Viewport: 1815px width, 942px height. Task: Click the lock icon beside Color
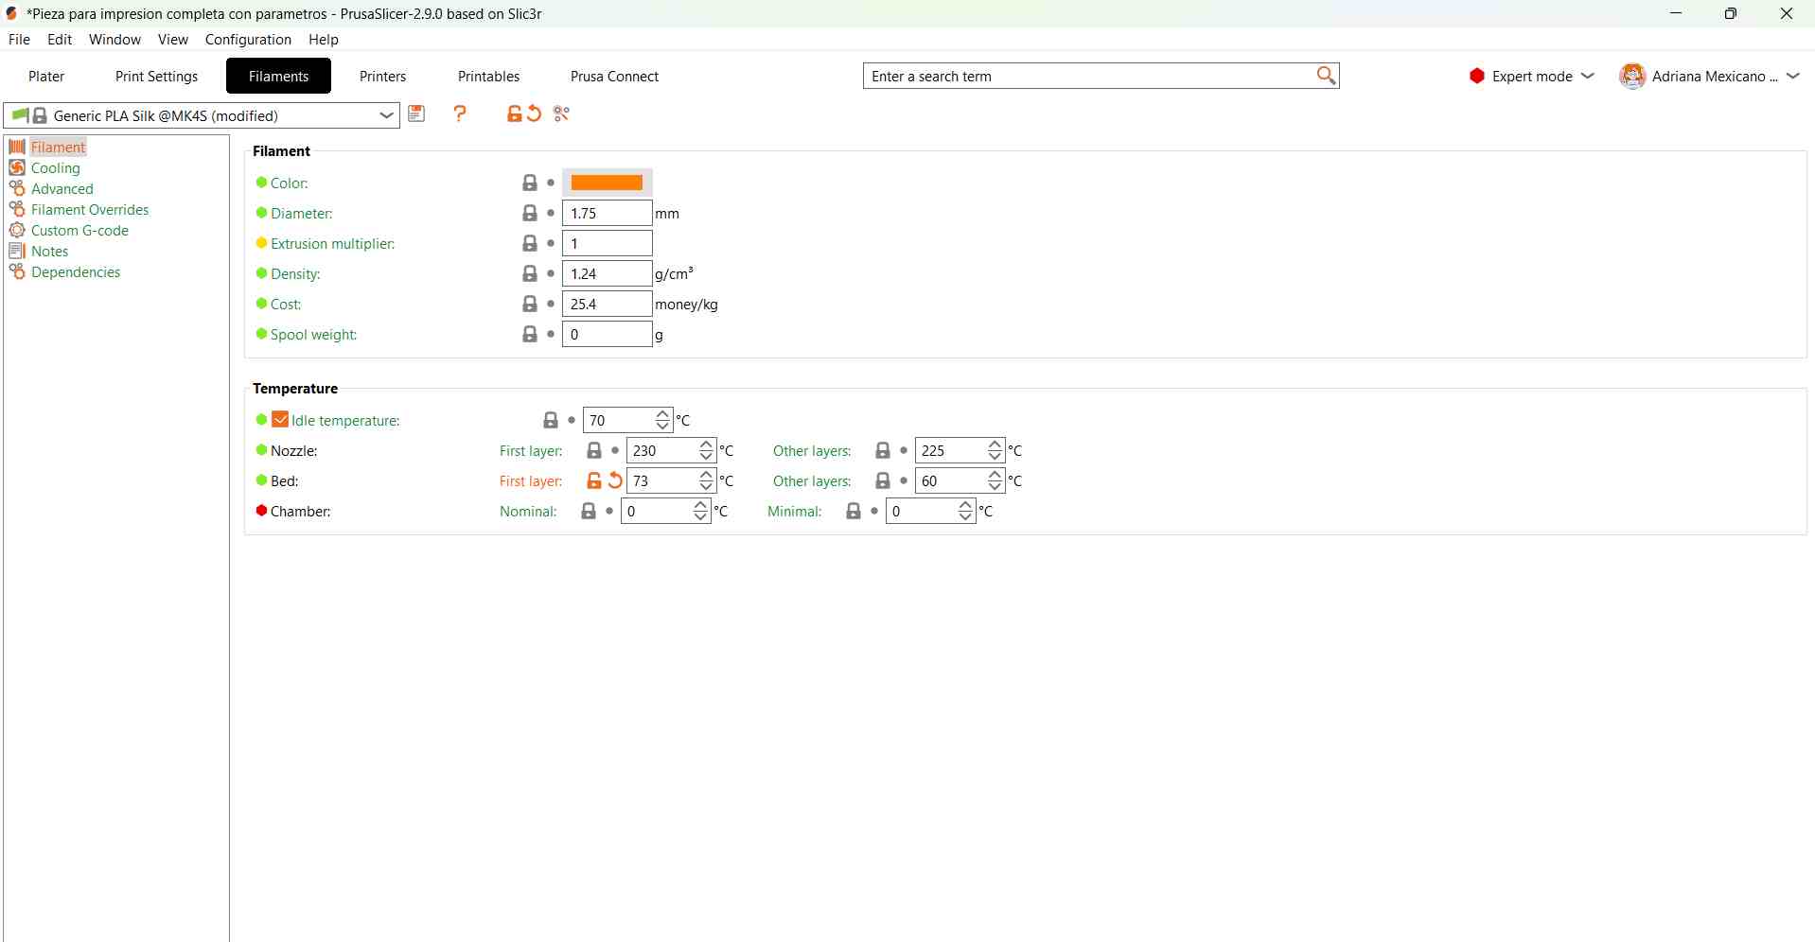[531, 183]
